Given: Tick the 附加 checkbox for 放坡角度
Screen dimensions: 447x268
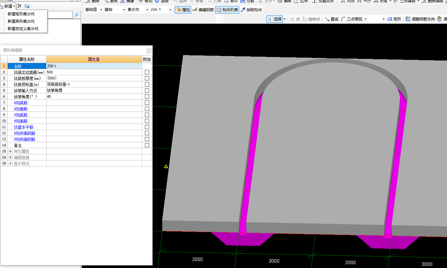Looking at the screenshot, I should coord(147,97).
